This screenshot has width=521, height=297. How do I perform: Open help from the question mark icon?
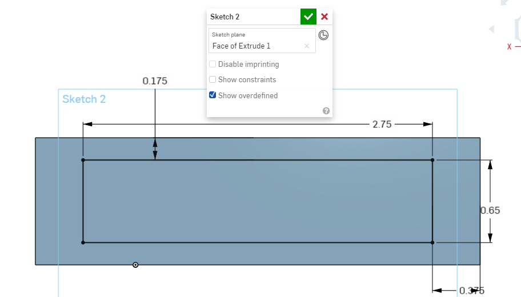point(326,111)
